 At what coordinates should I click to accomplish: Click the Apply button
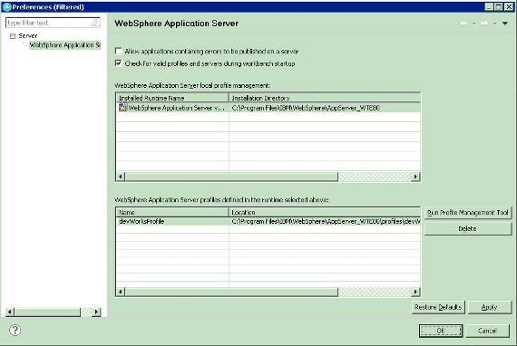coord(489,307)
